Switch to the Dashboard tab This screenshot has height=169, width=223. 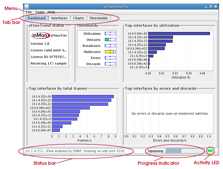click(37, 18)
